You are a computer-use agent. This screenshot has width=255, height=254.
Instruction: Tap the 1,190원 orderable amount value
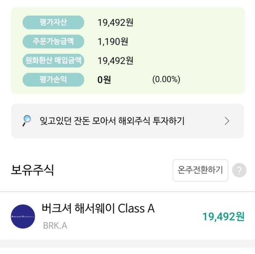coord(113,42)
